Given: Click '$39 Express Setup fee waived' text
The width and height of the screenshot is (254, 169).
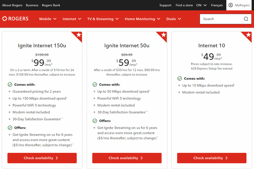Looking at the screenshot, I should click(x=212, y=68).
